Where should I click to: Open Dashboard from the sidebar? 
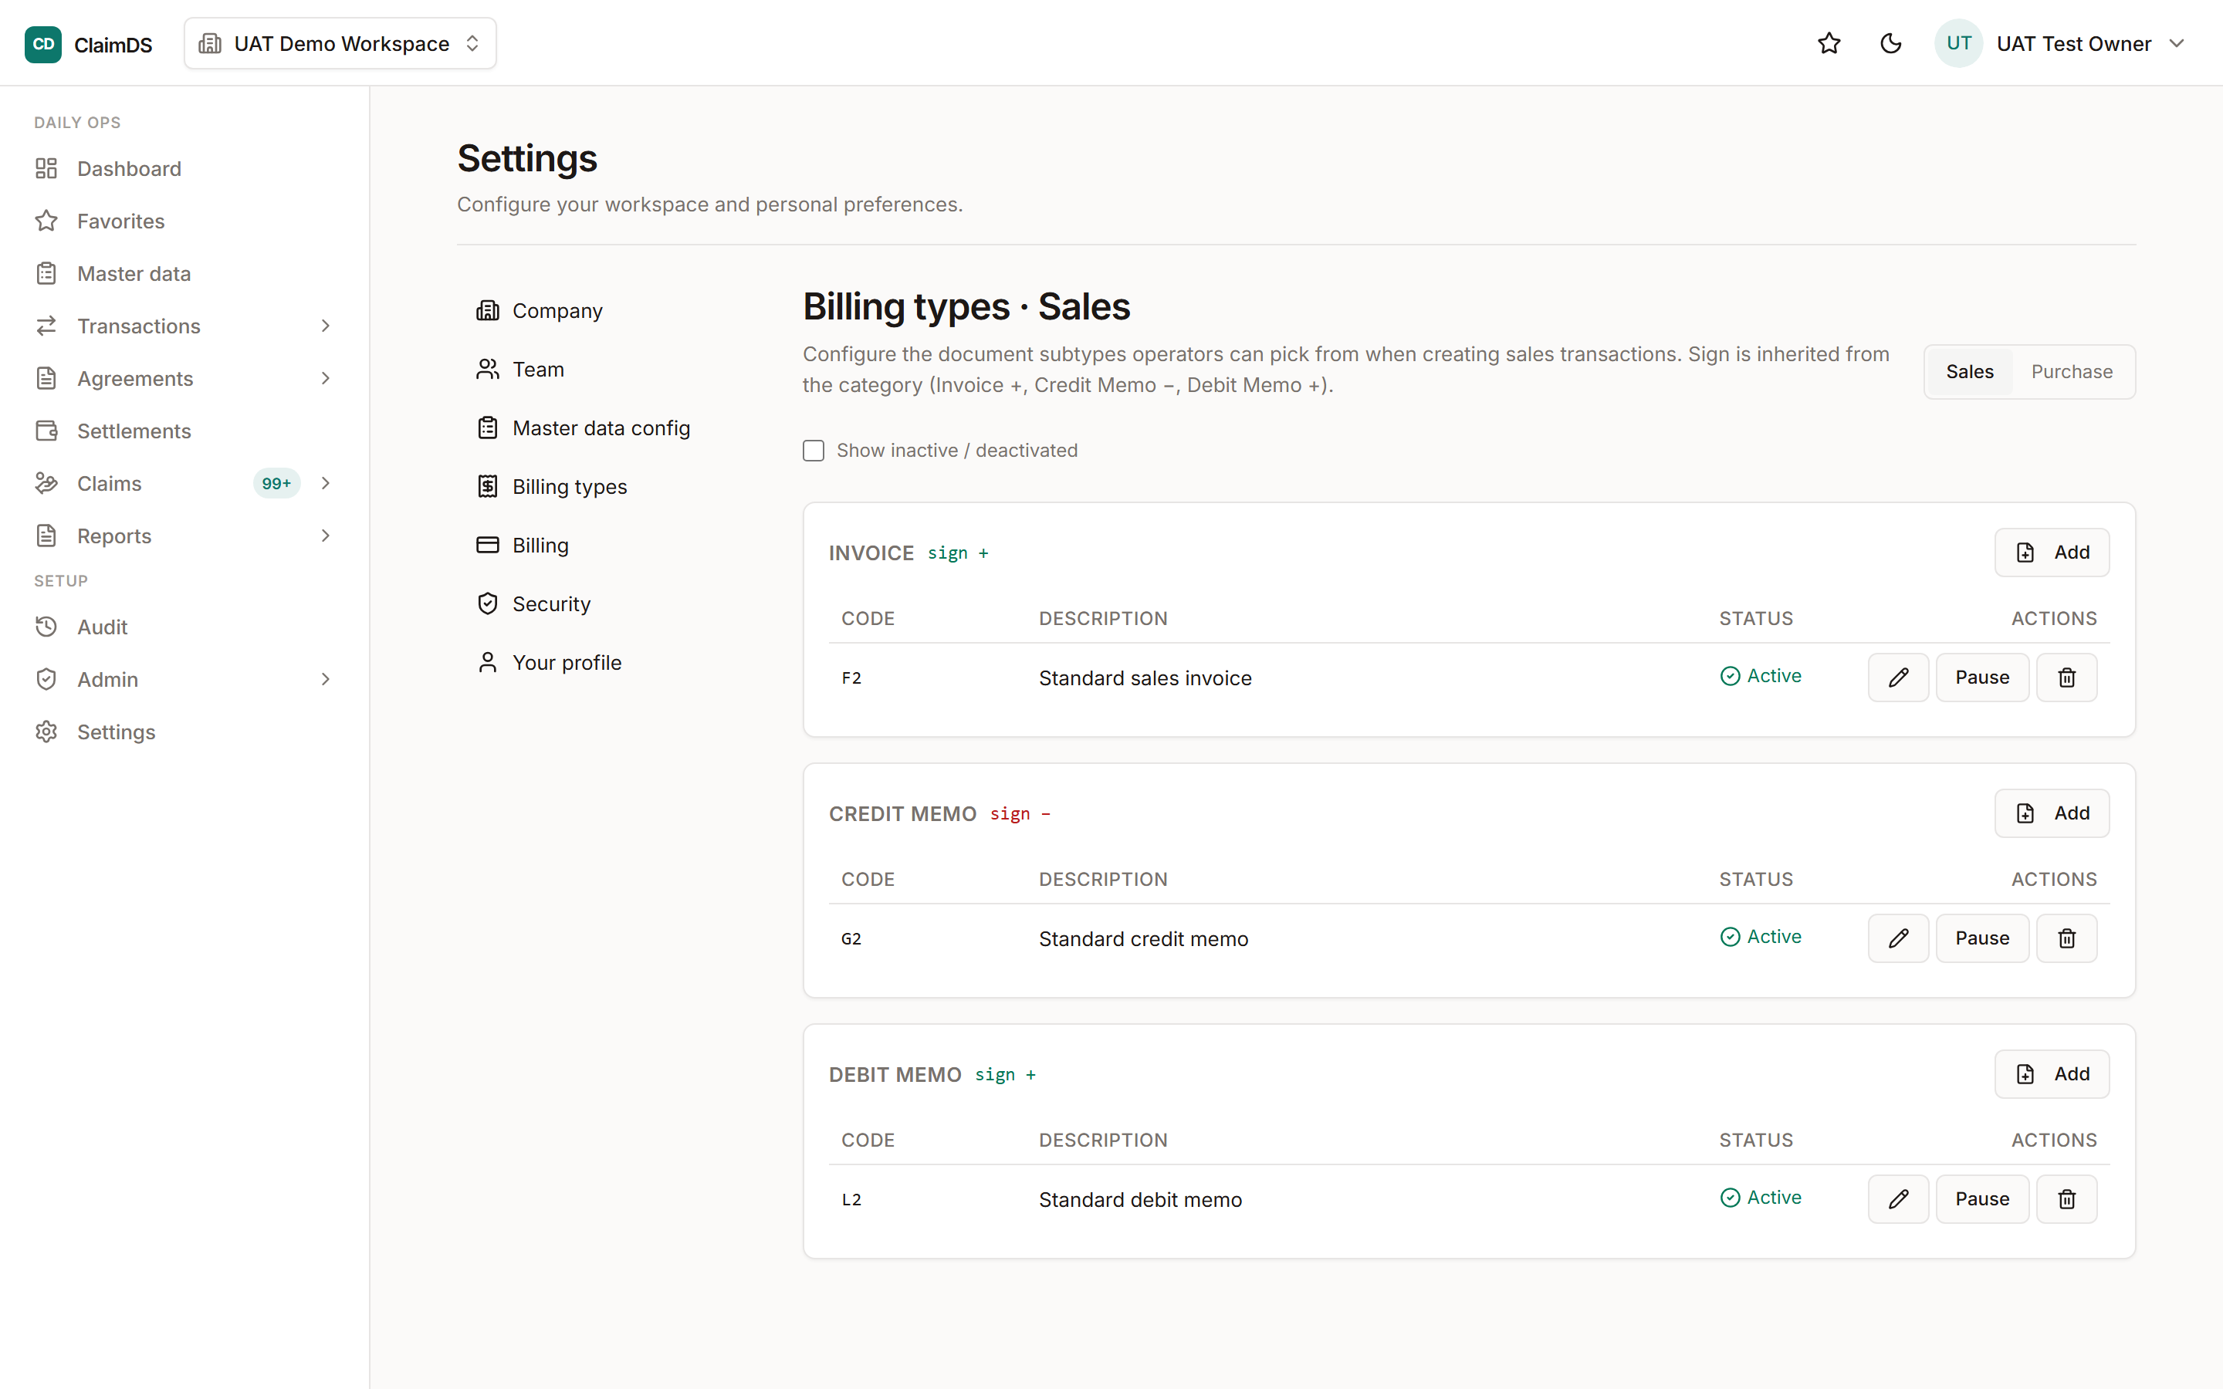coord(184,169)
